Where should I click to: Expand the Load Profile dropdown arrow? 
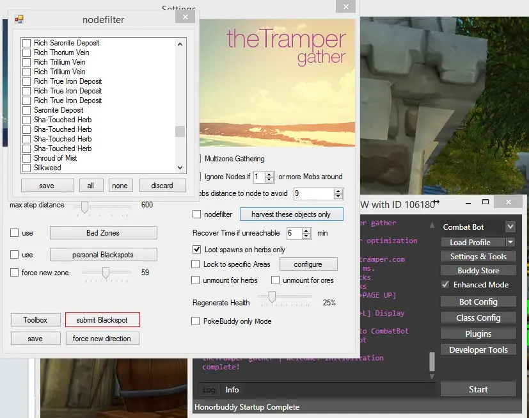[510, 243]
